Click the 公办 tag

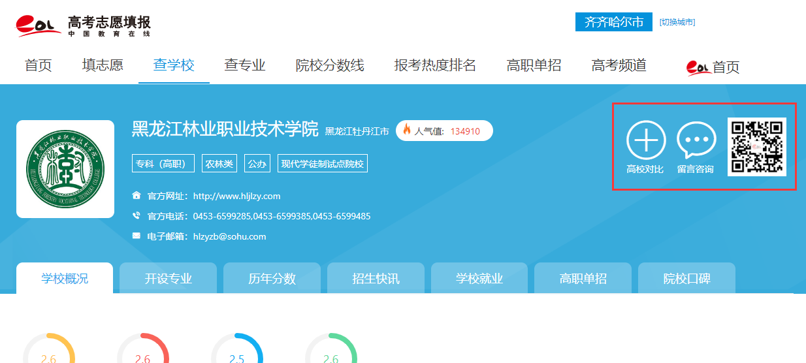click(257, 164)
